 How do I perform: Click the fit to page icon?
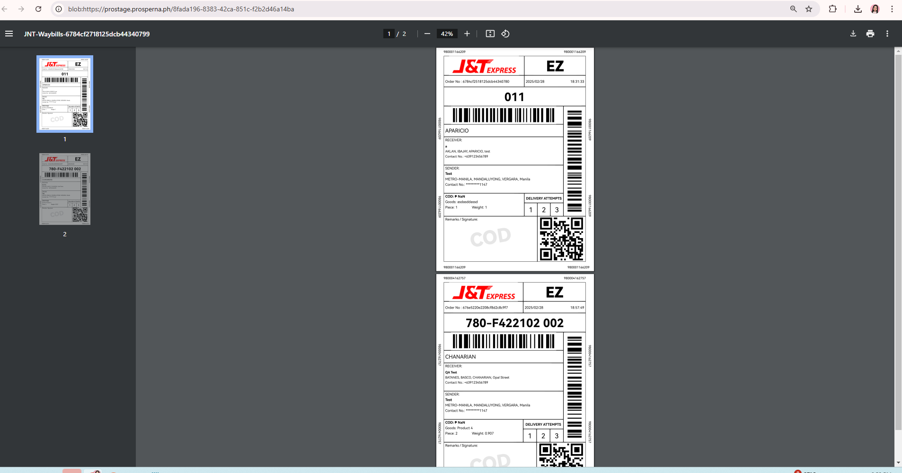pyautogui.click(x=490, y=34)
